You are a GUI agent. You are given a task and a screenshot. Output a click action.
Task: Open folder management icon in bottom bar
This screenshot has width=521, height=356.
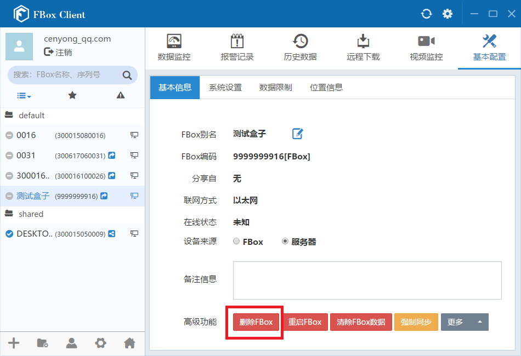[43, 343]
